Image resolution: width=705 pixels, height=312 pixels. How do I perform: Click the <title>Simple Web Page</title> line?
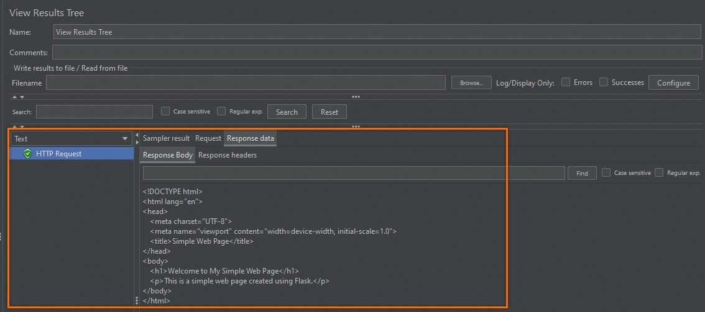(x=202, y=241)
